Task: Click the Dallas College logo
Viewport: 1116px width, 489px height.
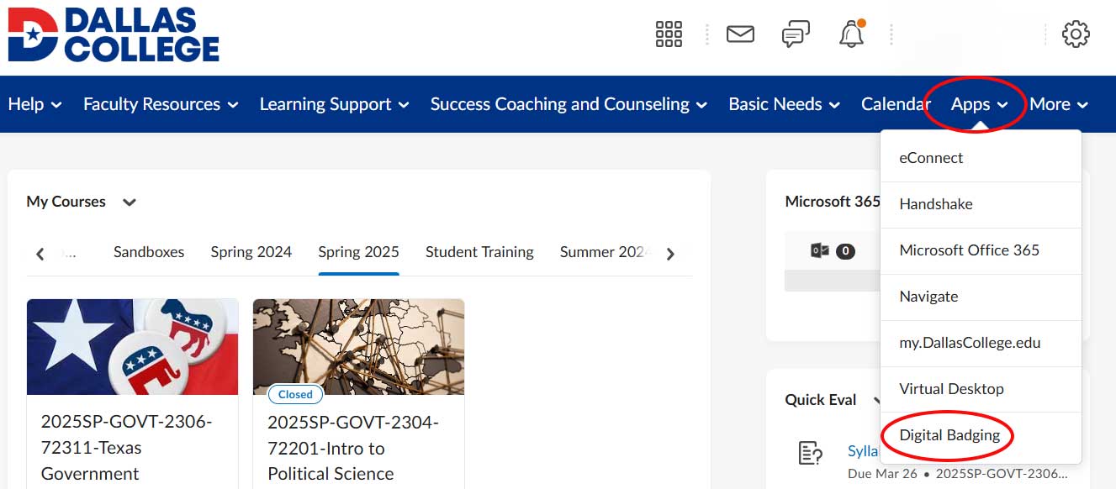Action: [x=114, y=34]
